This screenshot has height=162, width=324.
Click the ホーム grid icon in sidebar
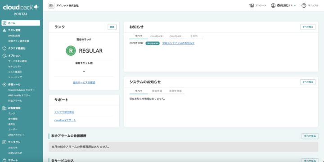[x=4, y=23]
